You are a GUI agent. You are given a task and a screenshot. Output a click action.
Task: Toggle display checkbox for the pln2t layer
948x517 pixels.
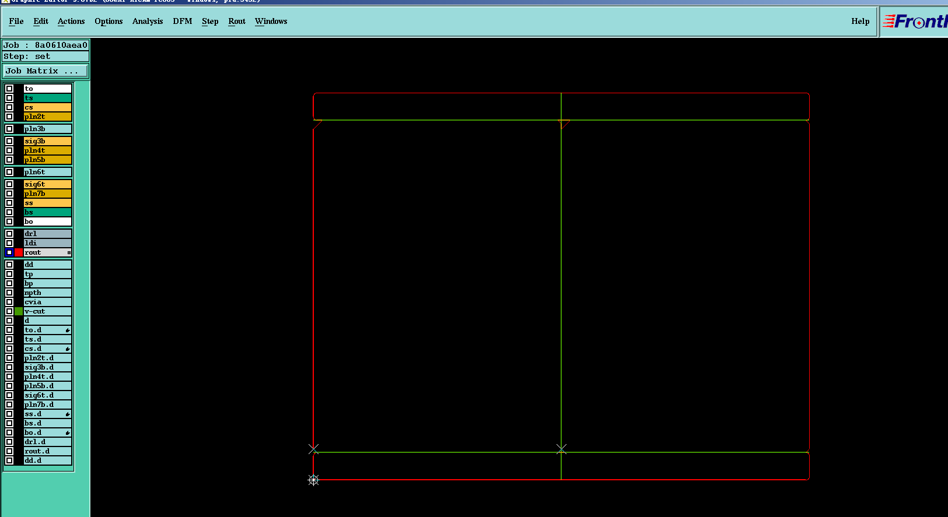tap(9, 117)
